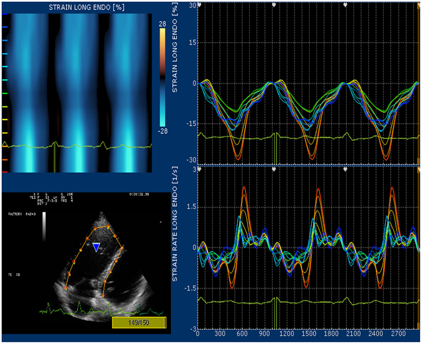This screenshot has height=344, width=422.
Task: Click the "1.5" strain rate axis label
Action: [192, 207]
